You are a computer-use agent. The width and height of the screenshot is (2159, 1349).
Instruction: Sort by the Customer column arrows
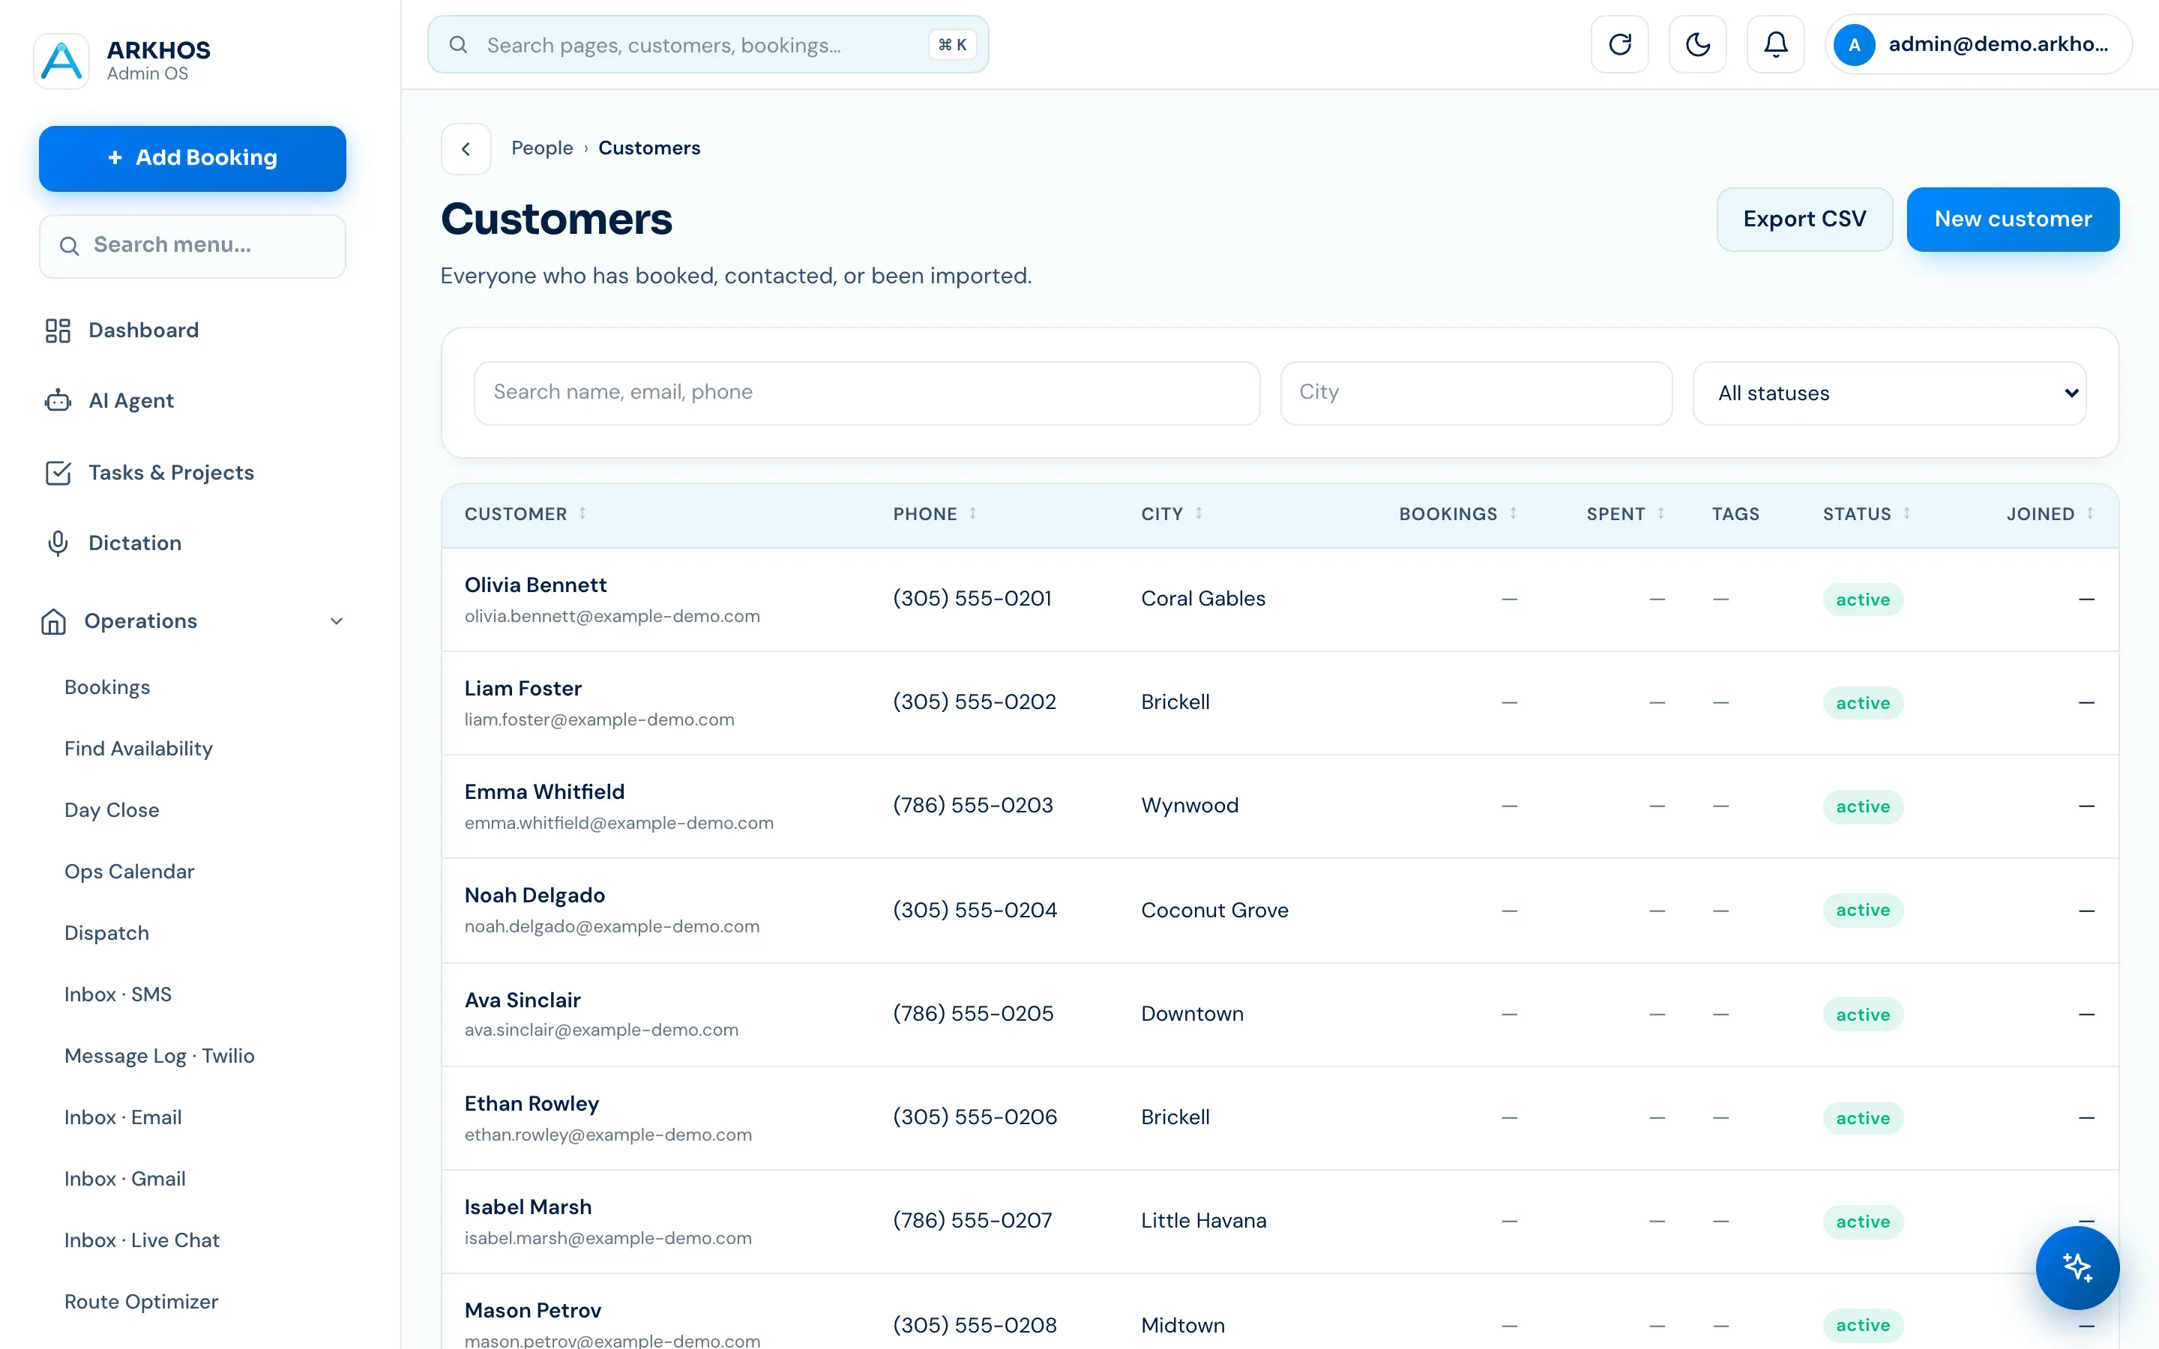pos(582,513)
